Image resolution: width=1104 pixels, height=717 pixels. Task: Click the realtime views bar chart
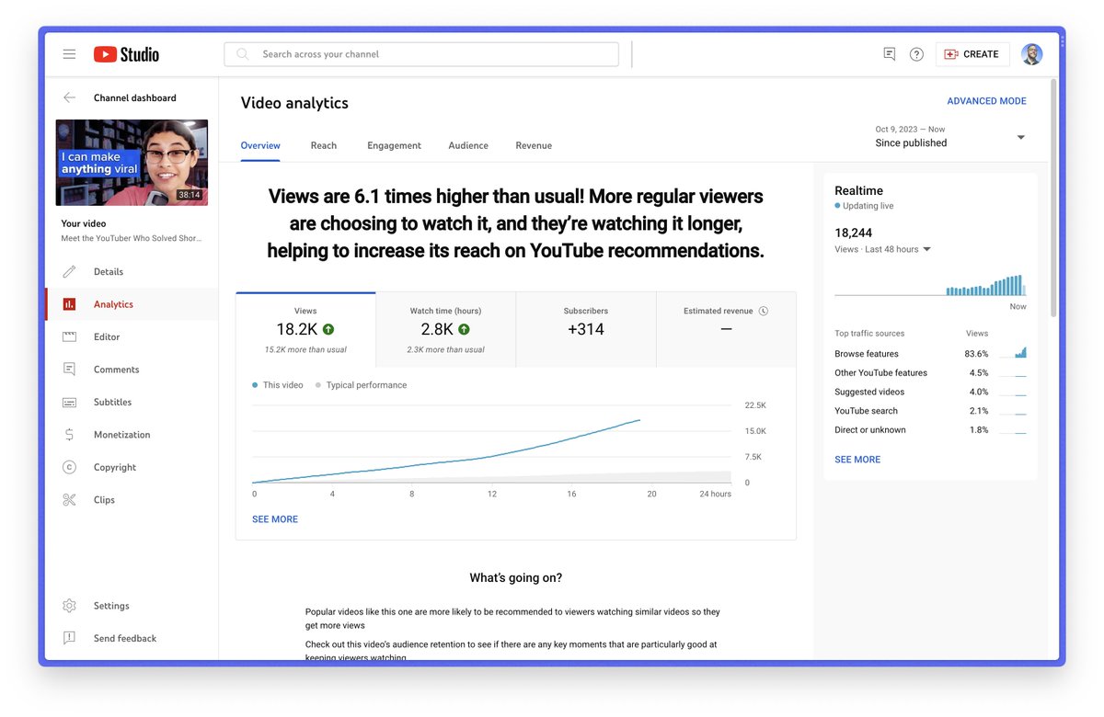click(x=930, y=285)
